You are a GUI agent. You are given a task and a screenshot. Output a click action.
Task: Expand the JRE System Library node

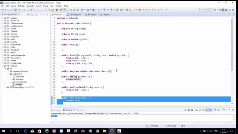(5, 87)
